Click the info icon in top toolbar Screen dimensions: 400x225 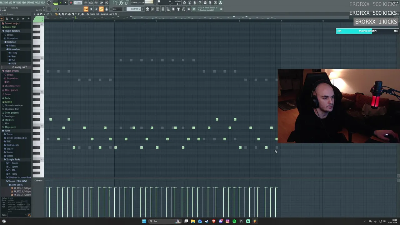point(215,3)
